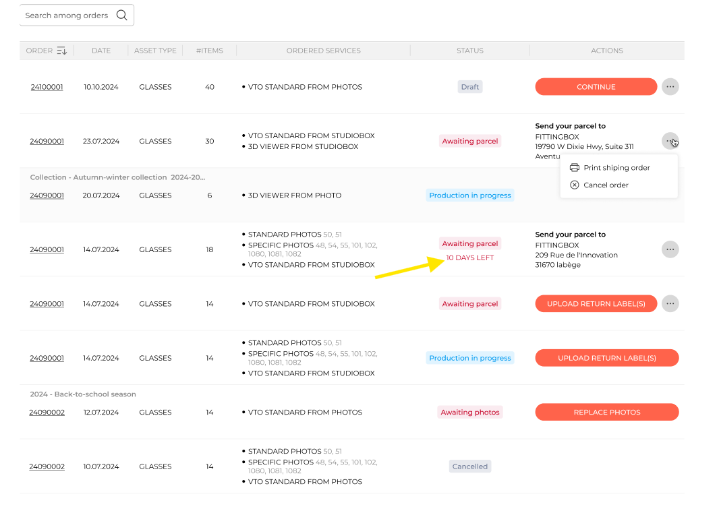
Task: Open actions menu for order with 10 DAYS LEFT
Action: (670, 249)
